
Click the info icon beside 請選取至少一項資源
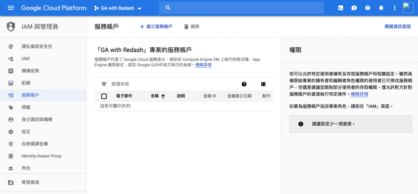click(x=301, y=124)
